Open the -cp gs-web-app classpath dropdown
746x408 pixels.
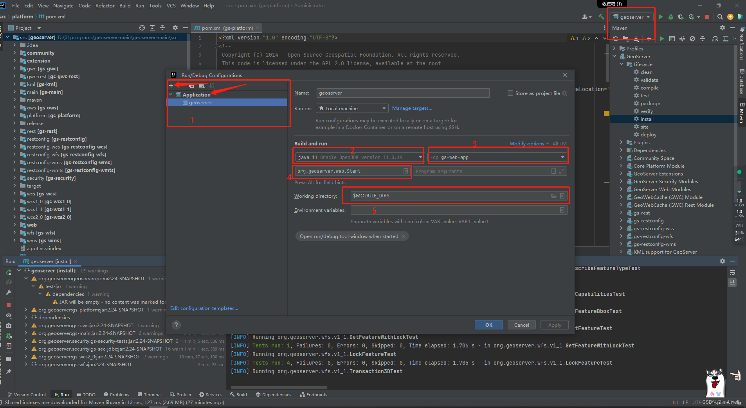point(498,157)
